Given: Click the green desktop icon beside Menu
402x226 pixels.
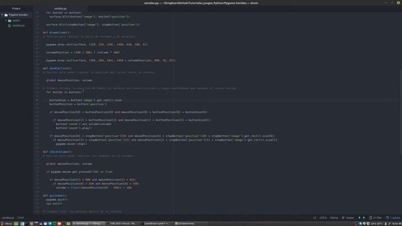Looking at the screenshot, I should pyautogui.click(x=16, y=223).
